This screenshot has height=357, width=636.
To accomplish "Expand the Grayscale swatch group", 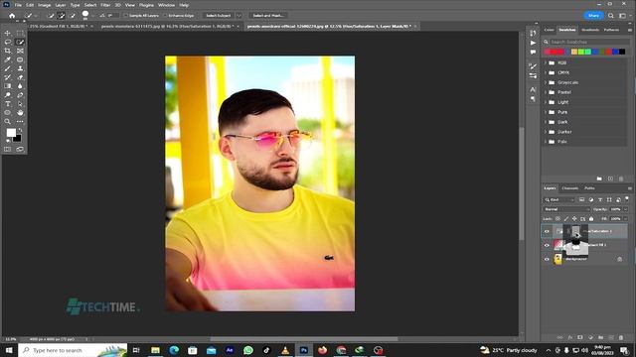I will [x=546, y=82].
